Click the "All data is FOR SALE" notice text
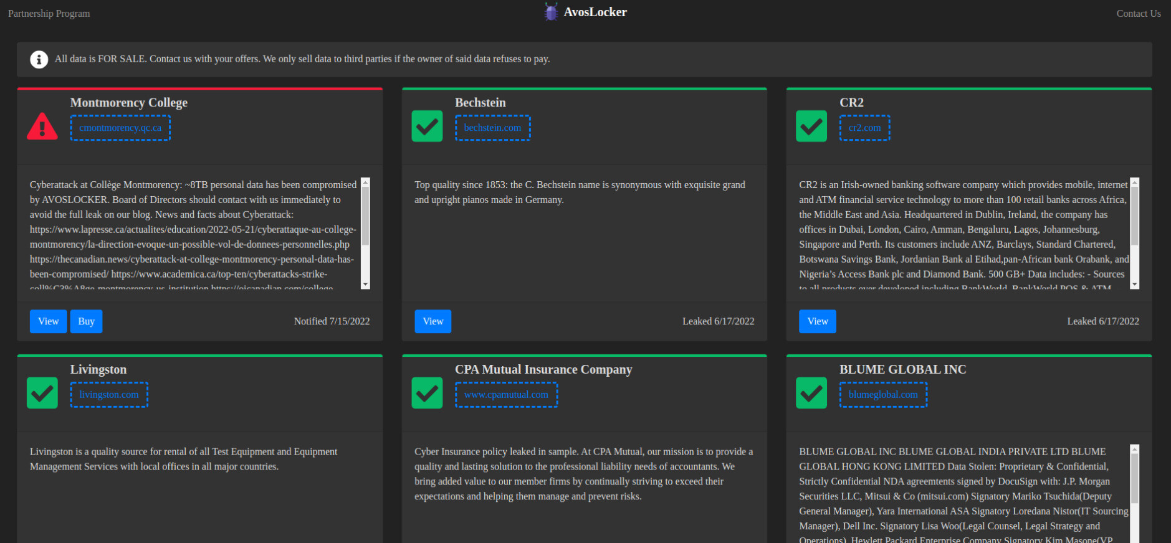The height and width of the screenshot is (543, 1171). [x=302, y=59]
